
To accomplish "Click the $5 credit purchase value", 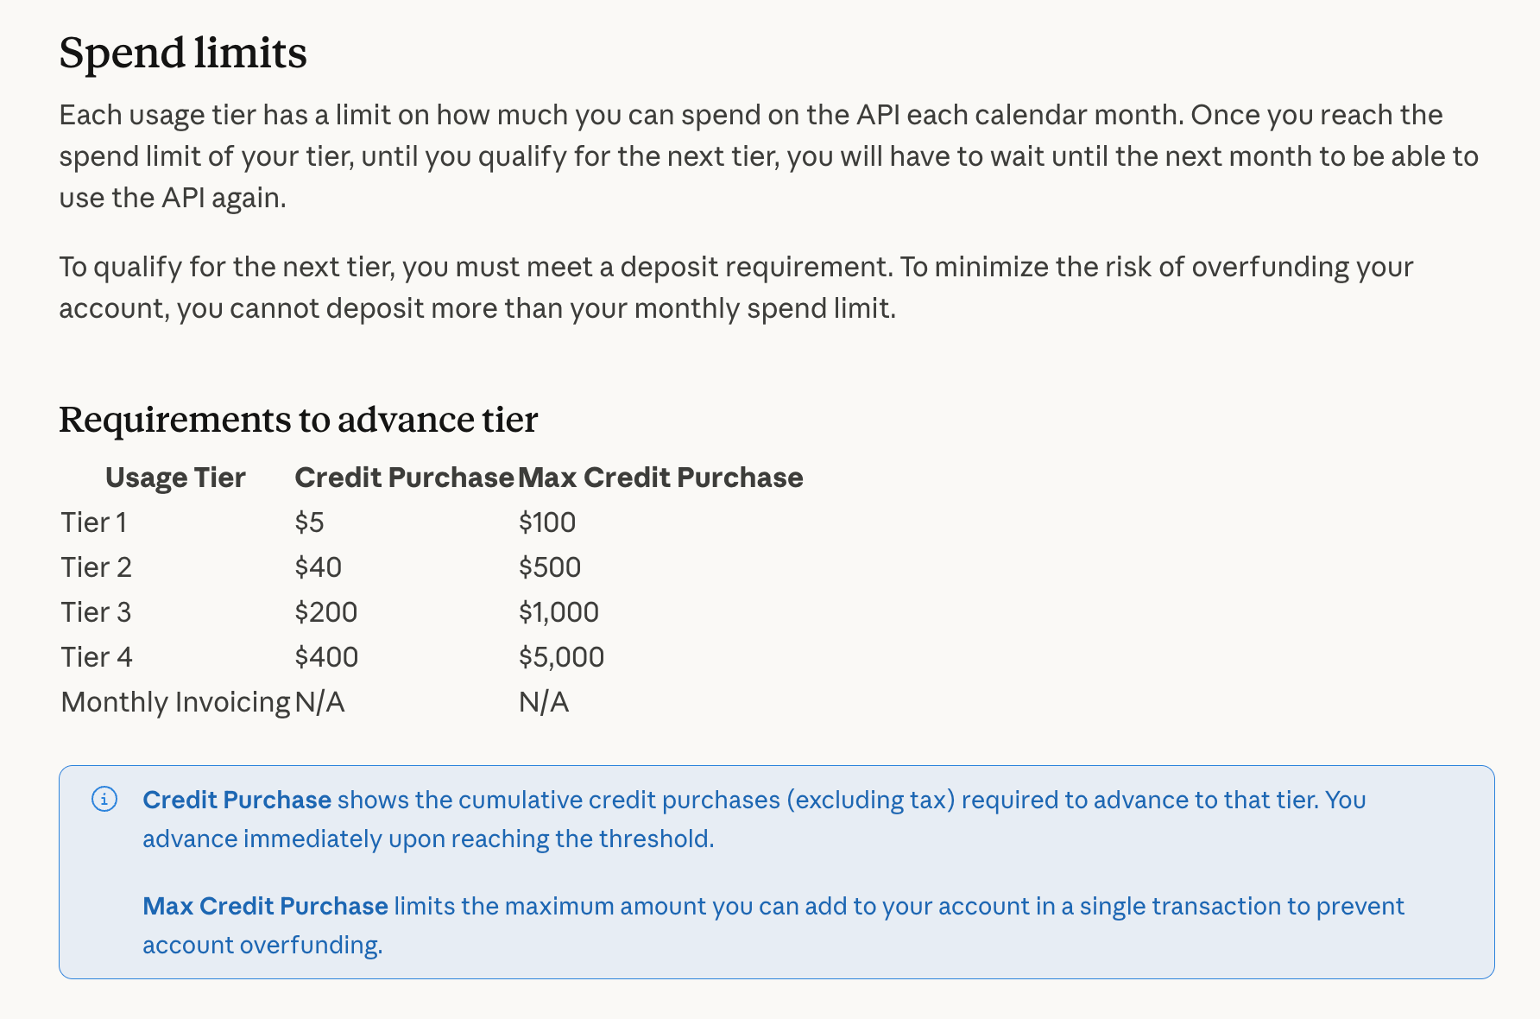I will pos(309,522).
